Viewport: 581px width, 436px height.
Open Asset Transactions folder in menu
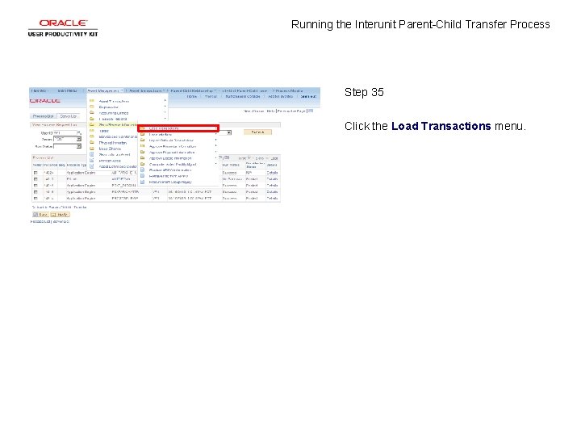(x=114, y=101)
